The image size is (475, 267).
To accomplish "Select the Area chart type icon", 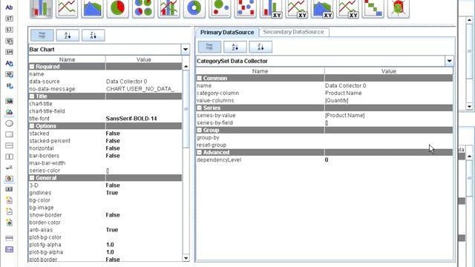I will point(92,8).
